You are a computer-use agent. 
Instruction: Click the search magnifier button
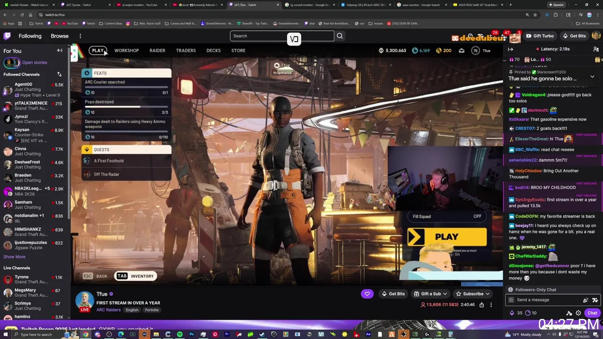340,36
